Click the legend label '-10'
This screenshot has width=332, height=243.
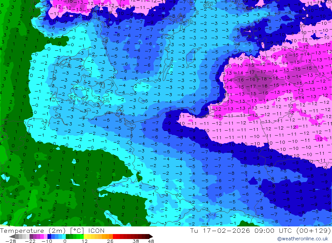(47, 241)
